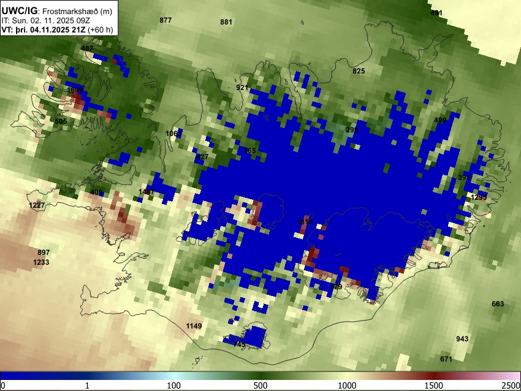Click the map value 491
Image resolution: width=521 pixels, height=391 pixels.
pos(436,13)
